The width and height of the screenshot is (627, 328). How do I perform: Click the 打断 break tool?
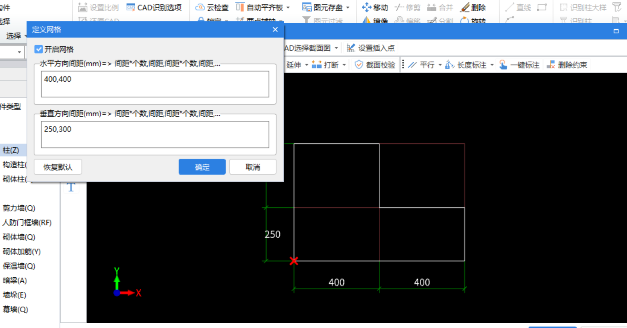325,65
